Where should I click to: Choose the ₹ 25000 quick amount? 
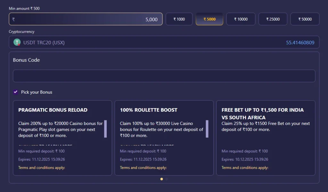pyautogui.click(x=273, y=19)
